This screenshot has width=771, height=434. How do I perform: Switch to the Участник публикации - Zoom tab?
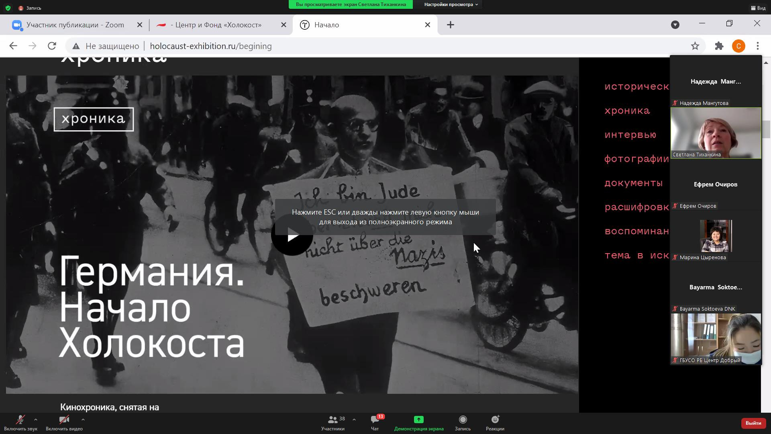75,25
